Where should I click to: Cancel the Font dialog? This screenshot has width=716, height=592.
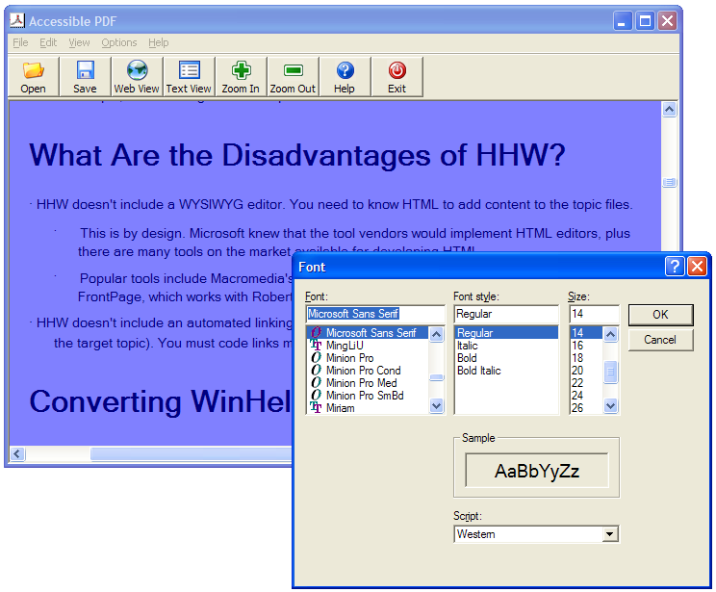660,340
